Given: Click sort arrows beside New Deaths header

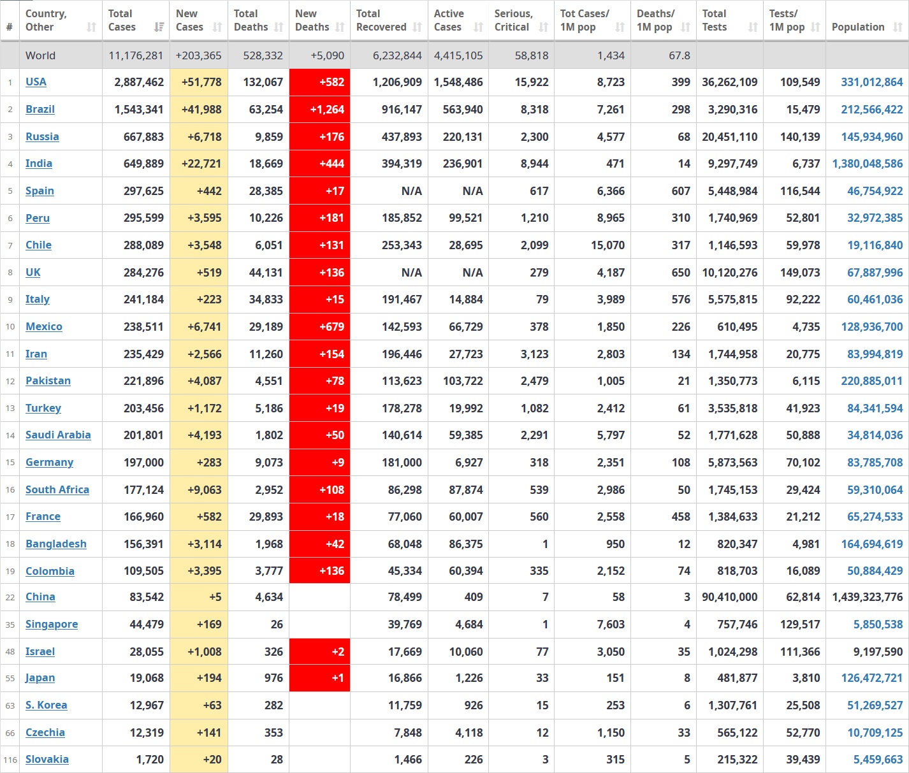Looking at the screenshot, I should tap(340, 27).
